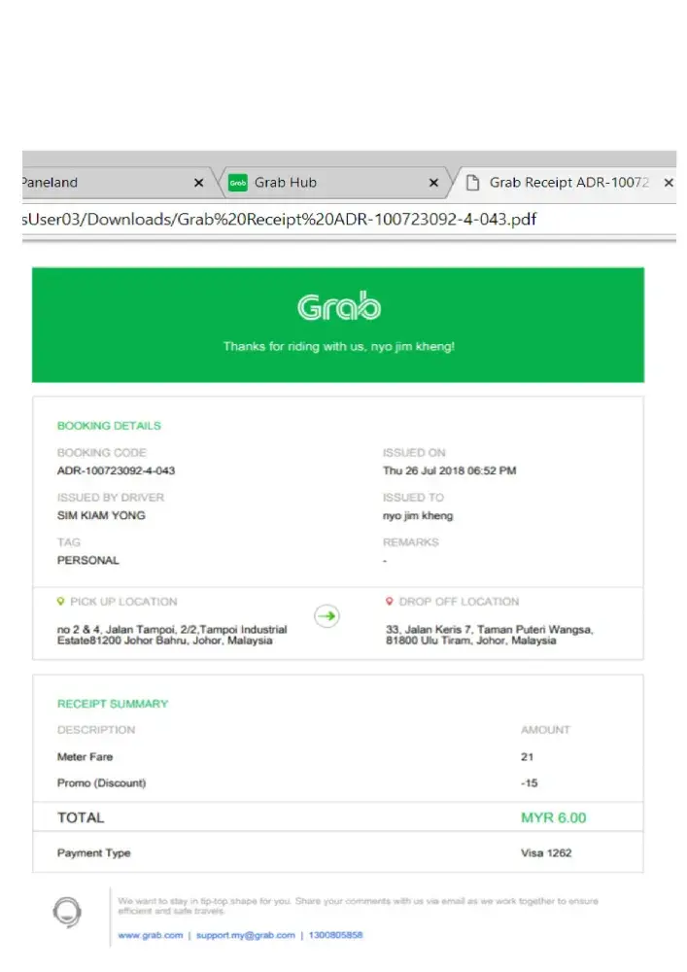Click the Grab favicon on the Grab Hub tab
Viewport: 687px width, 972px height.
[x=238, y=183]
